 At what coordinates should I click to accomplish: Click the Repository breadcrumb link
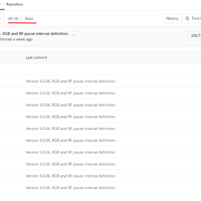(14, 4)
